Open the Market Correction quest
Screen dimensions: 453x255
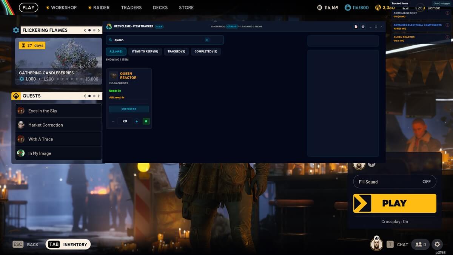59,125
